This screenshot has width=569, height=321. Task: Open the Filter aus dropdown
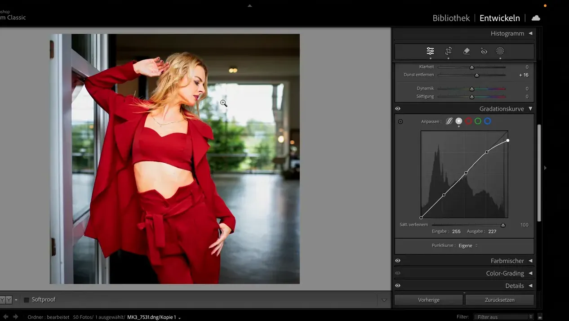pos(503,317)
